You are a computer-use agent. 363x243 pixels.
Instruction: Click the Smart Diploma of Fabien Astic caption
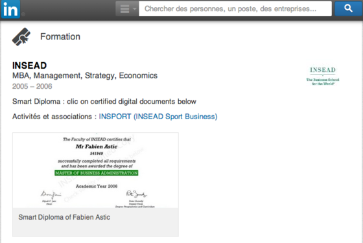[x=64, y=217]
